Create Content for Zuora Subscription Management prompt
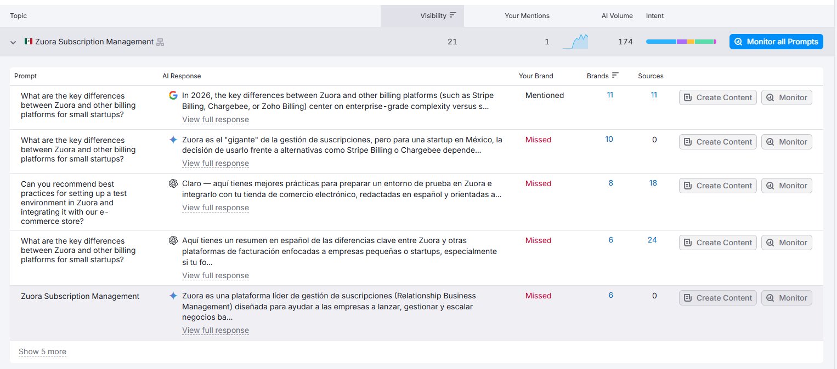Image resolution: width=837 pixels, height=369 pixels. tap(718, 298)
